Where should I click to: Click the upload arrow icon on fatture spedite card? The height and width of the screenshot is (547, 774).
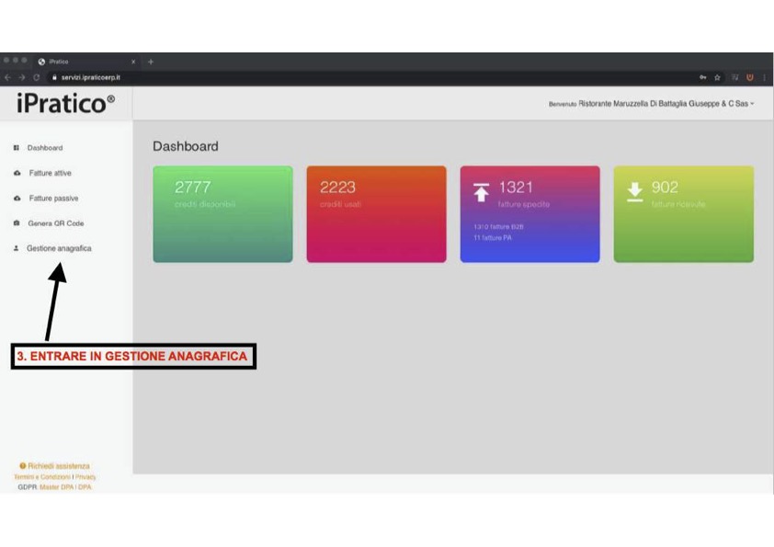[x=482, y=191]
